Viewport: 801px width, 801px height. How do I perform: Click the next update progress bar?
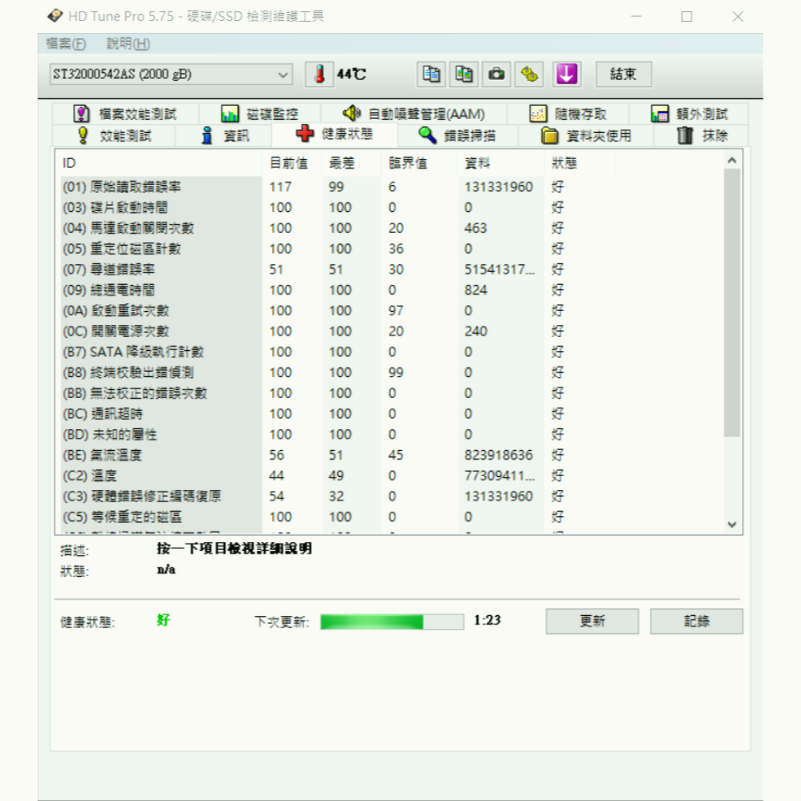[x=393, y=621]
